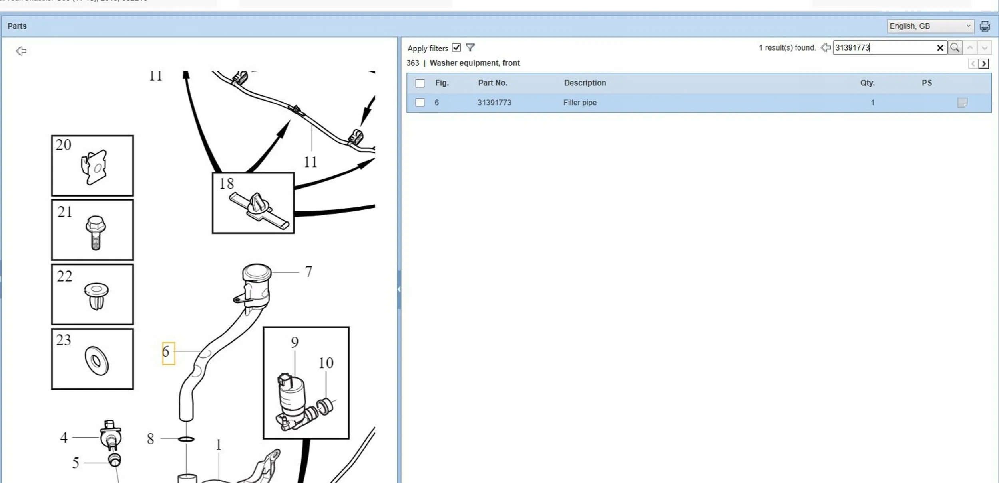Collapse diagram panel using splitter handle
999x483 pixels.
tap(399, 290)
